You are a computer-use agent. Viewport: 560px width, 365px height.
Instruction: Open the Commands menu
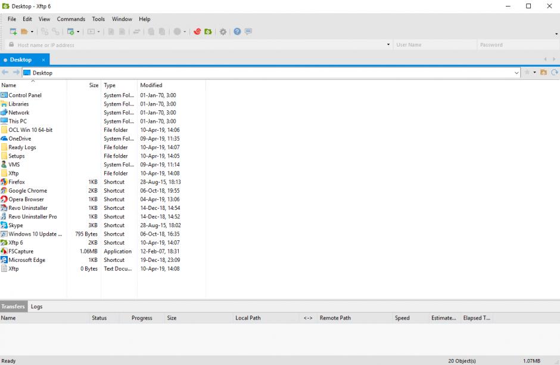[x=71, y=19]
